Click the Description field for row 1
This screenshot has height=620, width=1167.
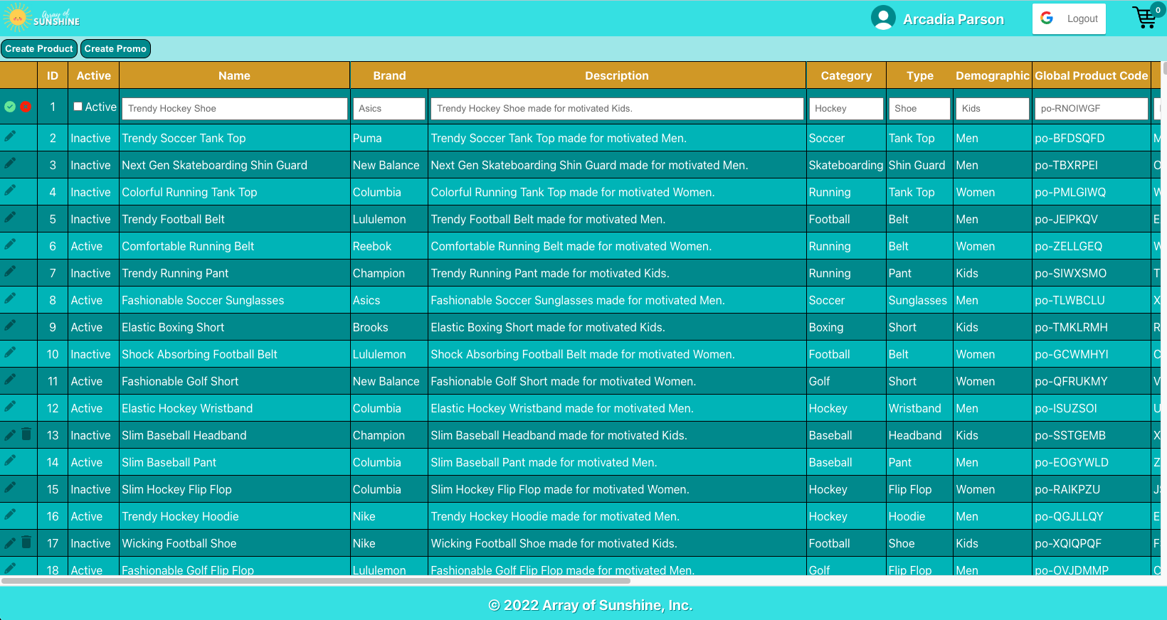617,108
